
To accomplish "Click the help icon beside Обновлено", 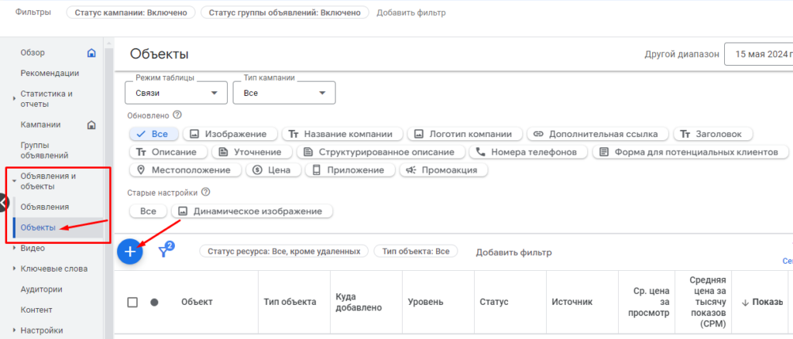I will click(177, 115).
